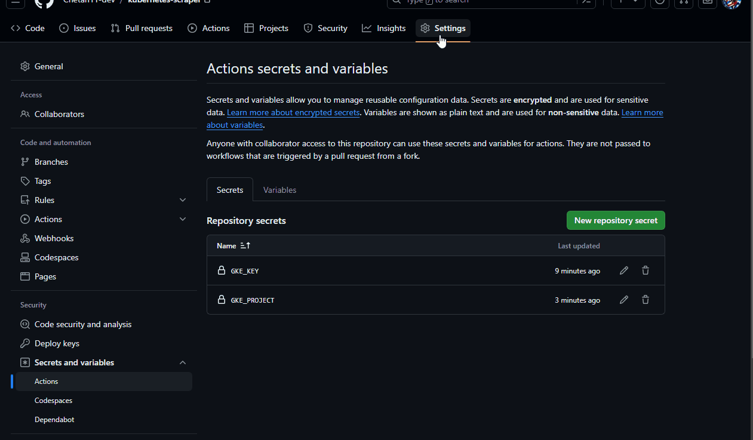Follow the Learn more about encrypted secrets link
Viewport: 753px width, 440px height.
tap(293, 112)
